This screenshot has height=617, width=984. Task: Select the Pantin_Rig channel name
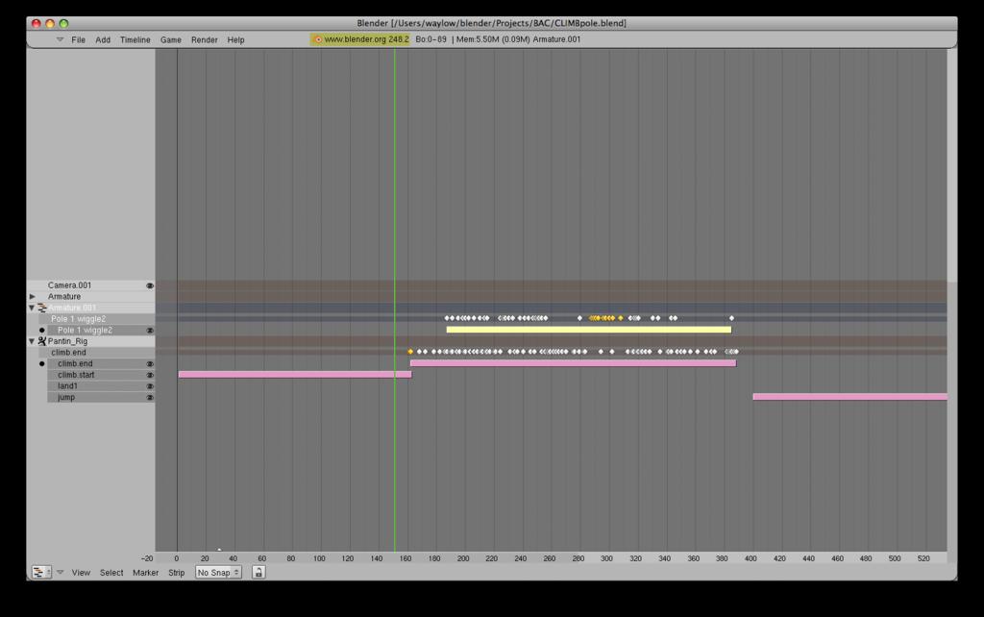pyautogui.click(x=68, y=341)
